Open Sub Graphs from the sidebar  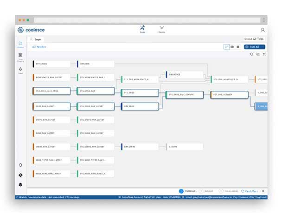tap(20, 57)
